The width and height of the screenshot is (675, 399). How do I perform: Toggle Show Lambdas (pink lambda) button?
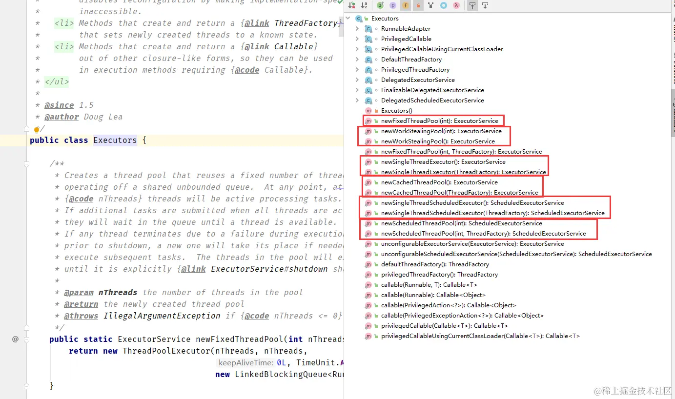tap(456, 6)
